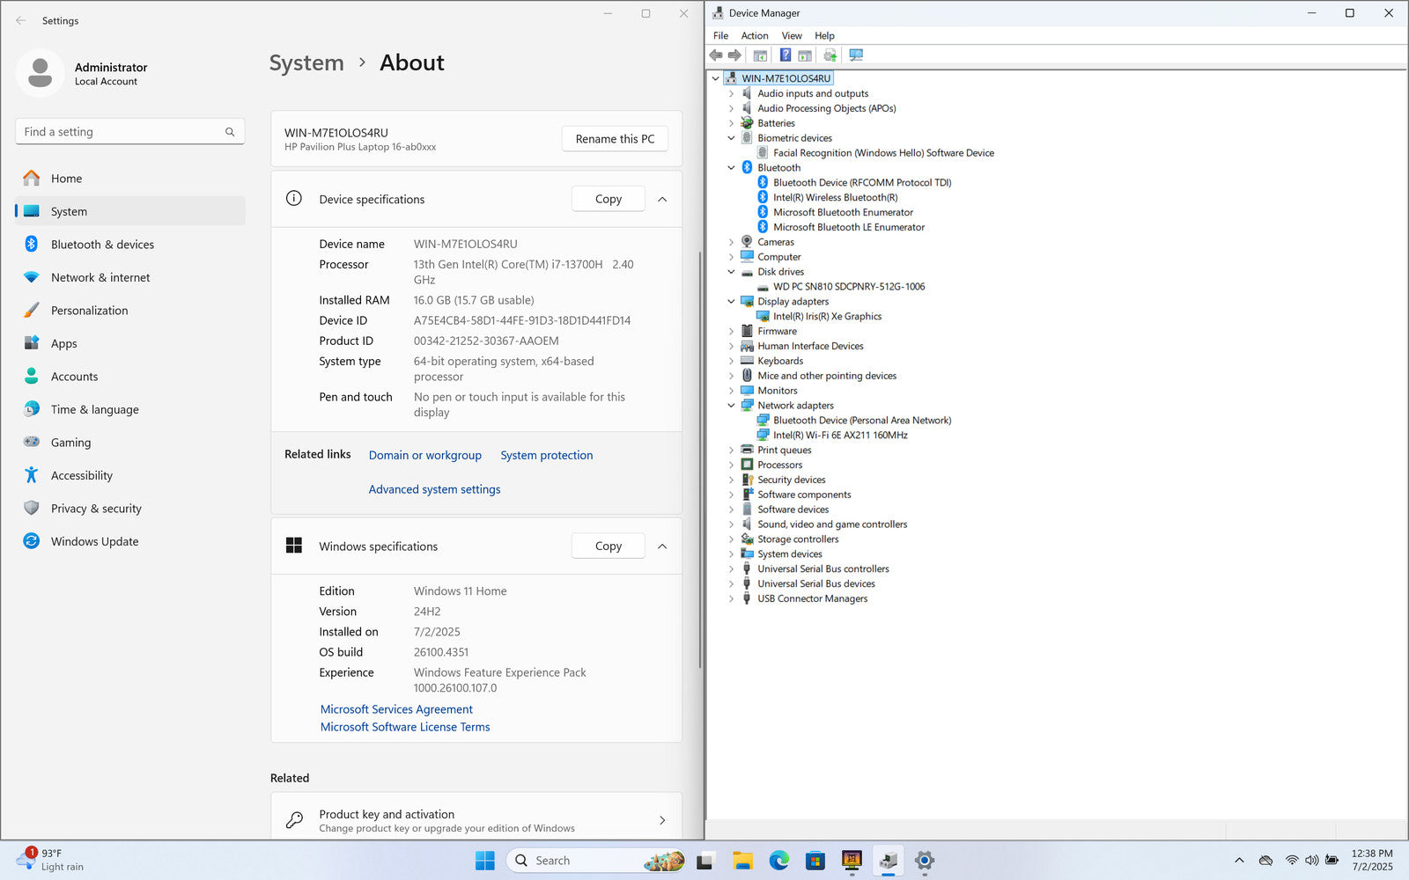
Task: Open File Explorer from the taskbar
Action: [742, 861]
